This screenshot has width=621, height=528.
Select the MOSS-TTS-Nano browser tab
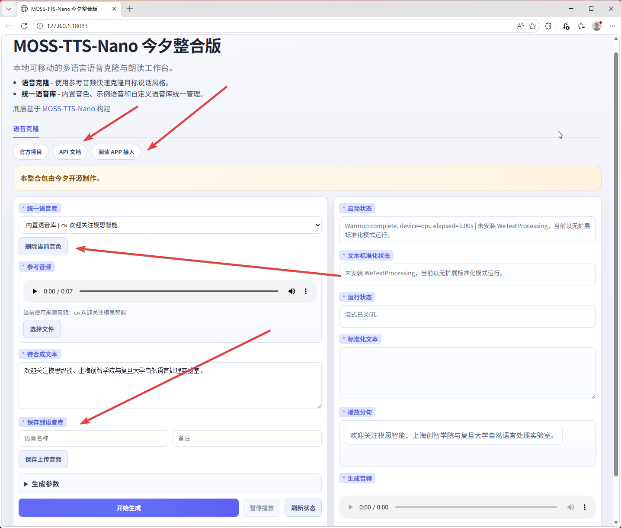(x=65, y=9)
